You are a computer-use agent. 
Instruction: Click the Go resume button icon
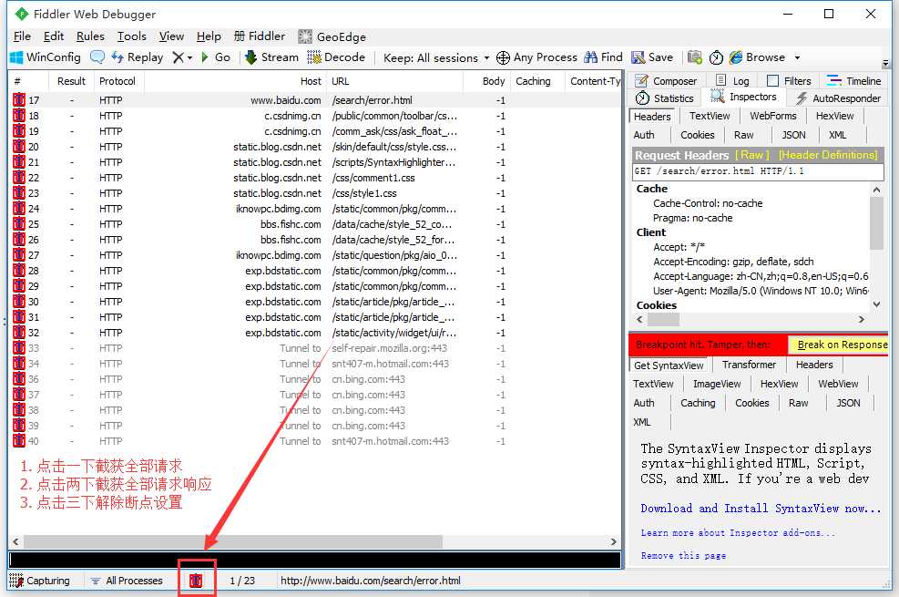click(205, 57)
